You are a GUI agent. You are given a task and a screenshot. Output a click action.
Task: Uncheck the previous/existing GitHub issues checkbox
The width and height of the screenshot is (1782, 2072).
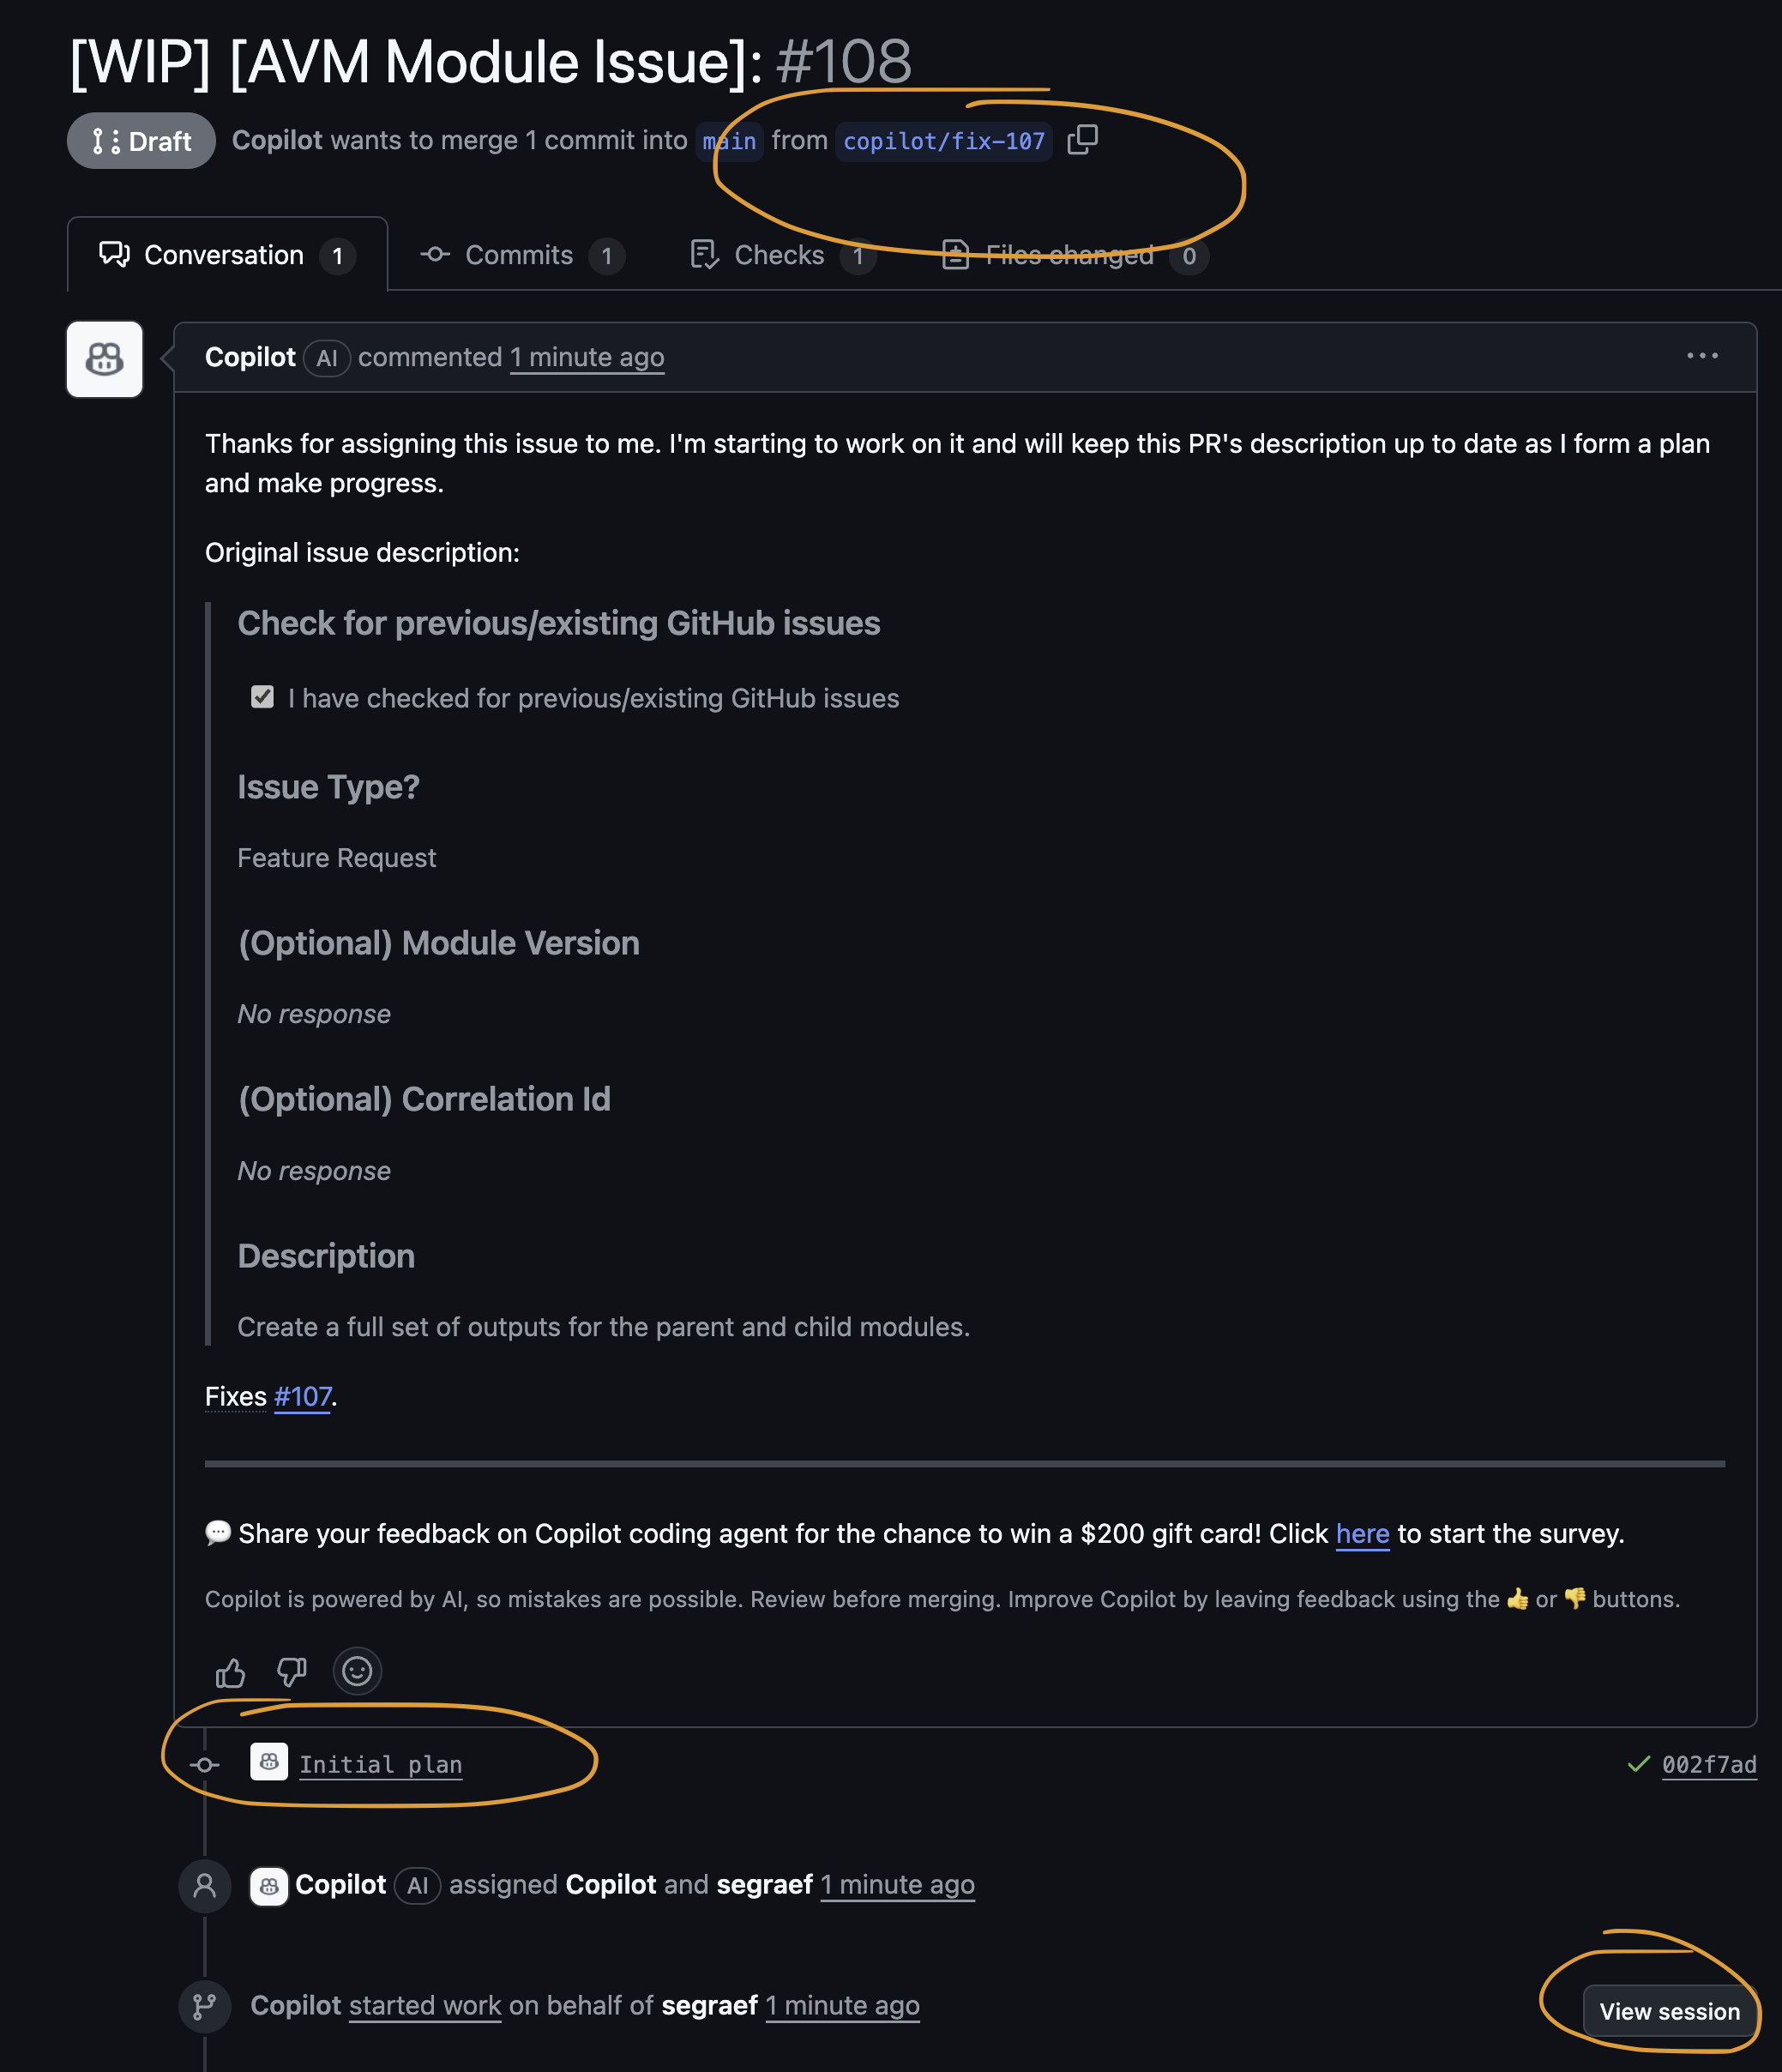tap(262, 697)
